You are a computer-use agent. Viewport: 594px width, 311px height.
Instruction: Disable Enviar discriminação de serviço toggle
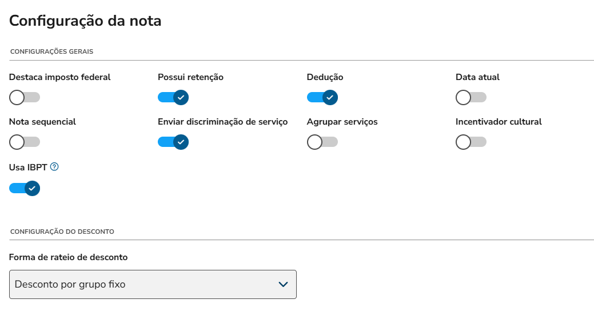[x=173, y=142]
